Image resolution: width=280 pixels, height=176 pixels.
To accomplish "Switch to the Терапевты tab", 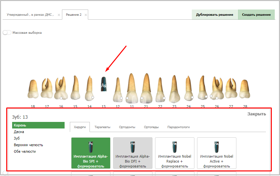I will 102,127.
